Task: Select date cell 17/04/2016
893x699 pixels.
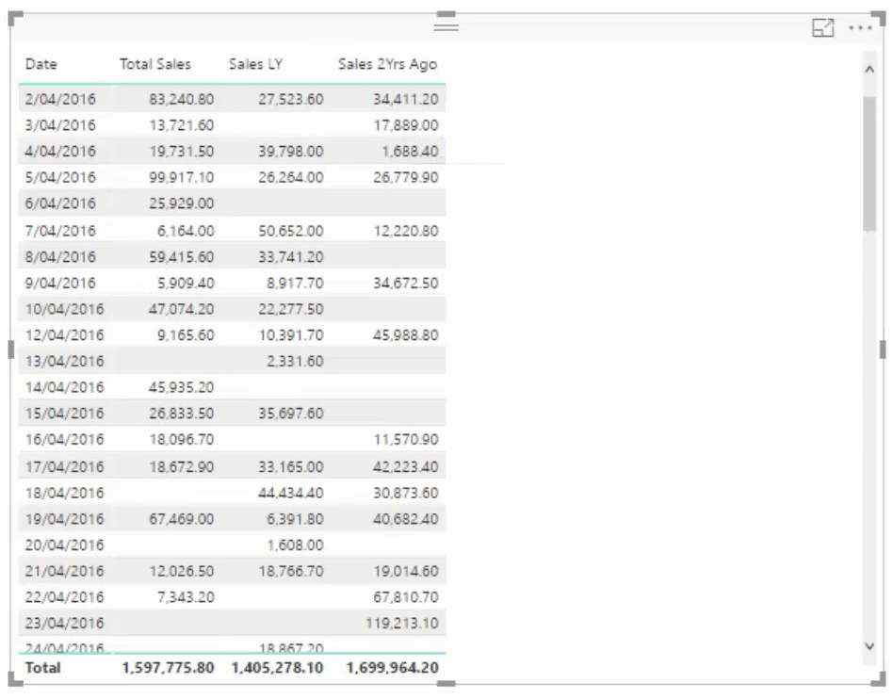Action: point(64,468)
